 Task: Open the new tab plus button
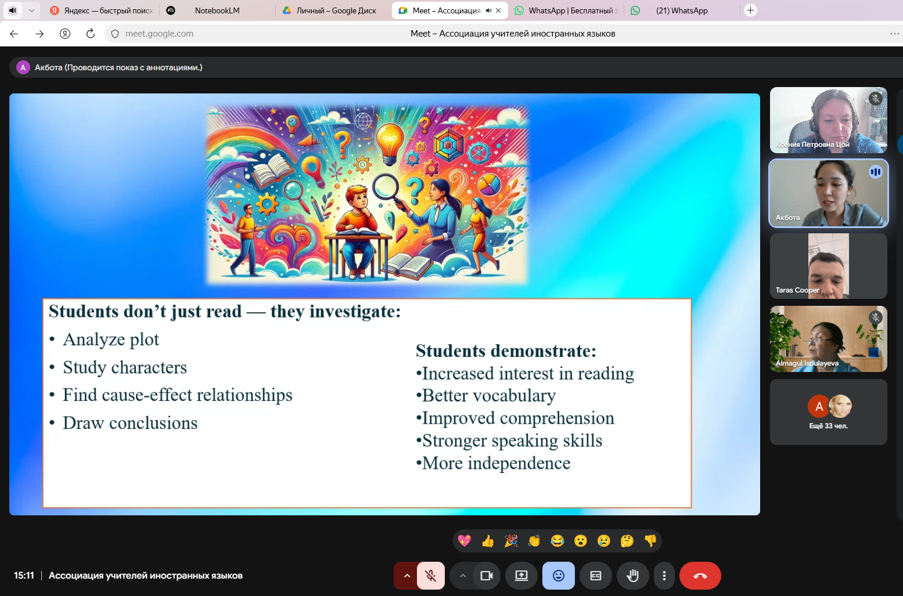point(750,10)
